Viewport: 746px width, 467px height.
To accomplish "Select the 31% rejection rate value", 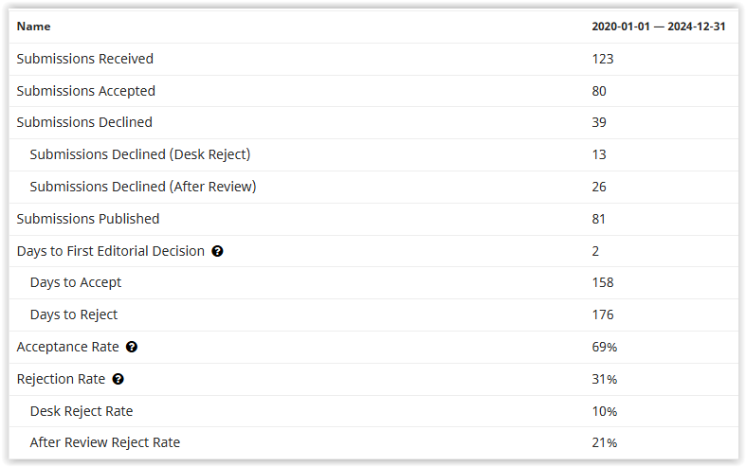I will [604, 379].
